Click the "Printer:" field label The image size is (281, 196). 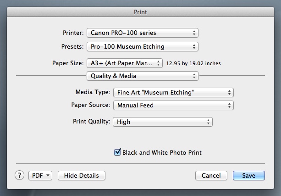point(73,33)
